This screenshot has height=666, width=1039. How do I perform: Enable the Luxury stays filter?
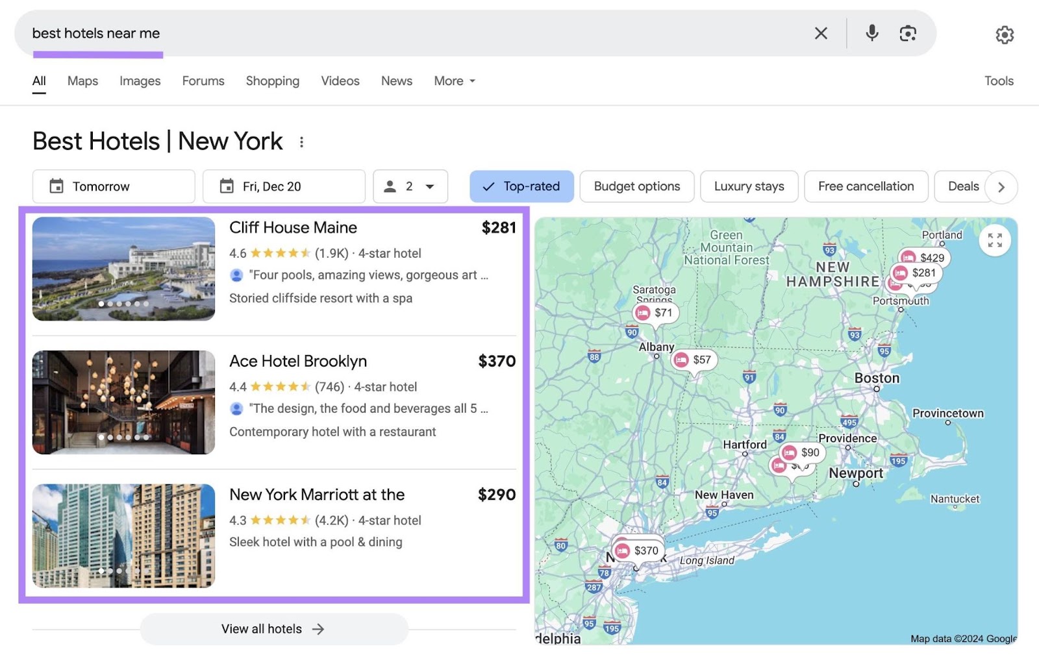click(x=749, y=186)
